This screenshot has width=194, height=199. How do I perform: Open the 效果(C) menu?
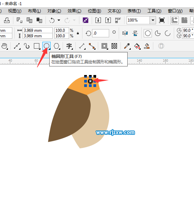click(74, 11)
